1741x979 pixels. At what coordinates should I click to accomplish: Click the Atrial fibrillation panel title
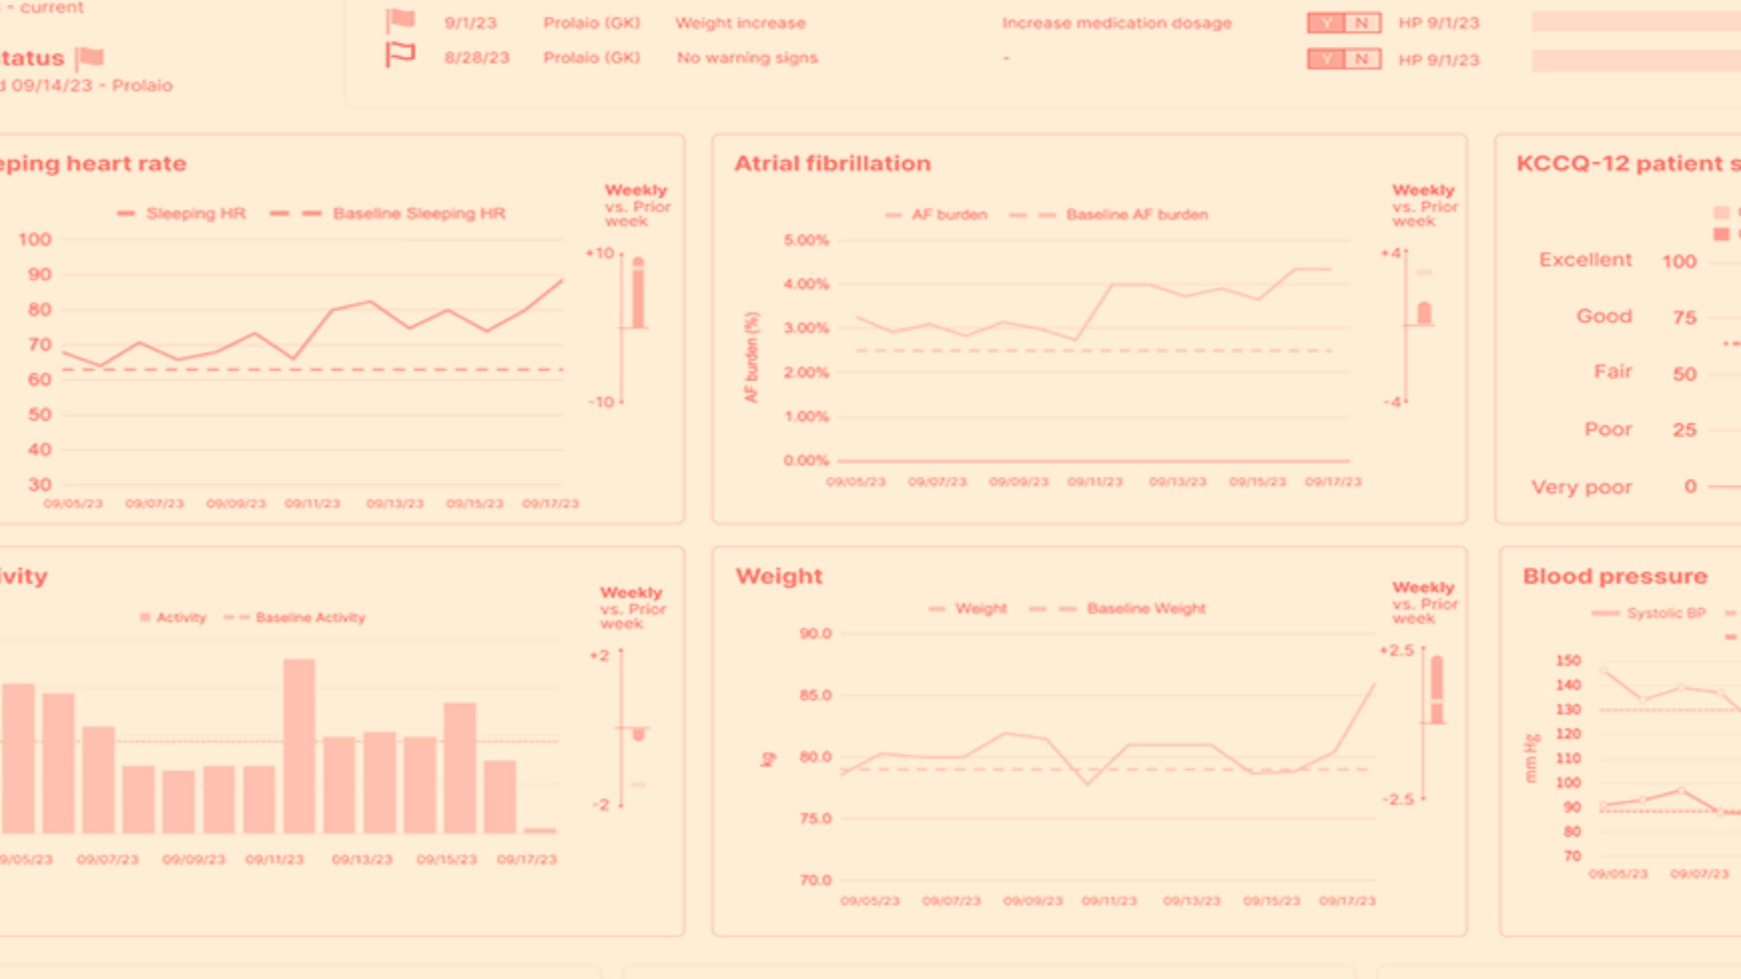coord(832,163)
